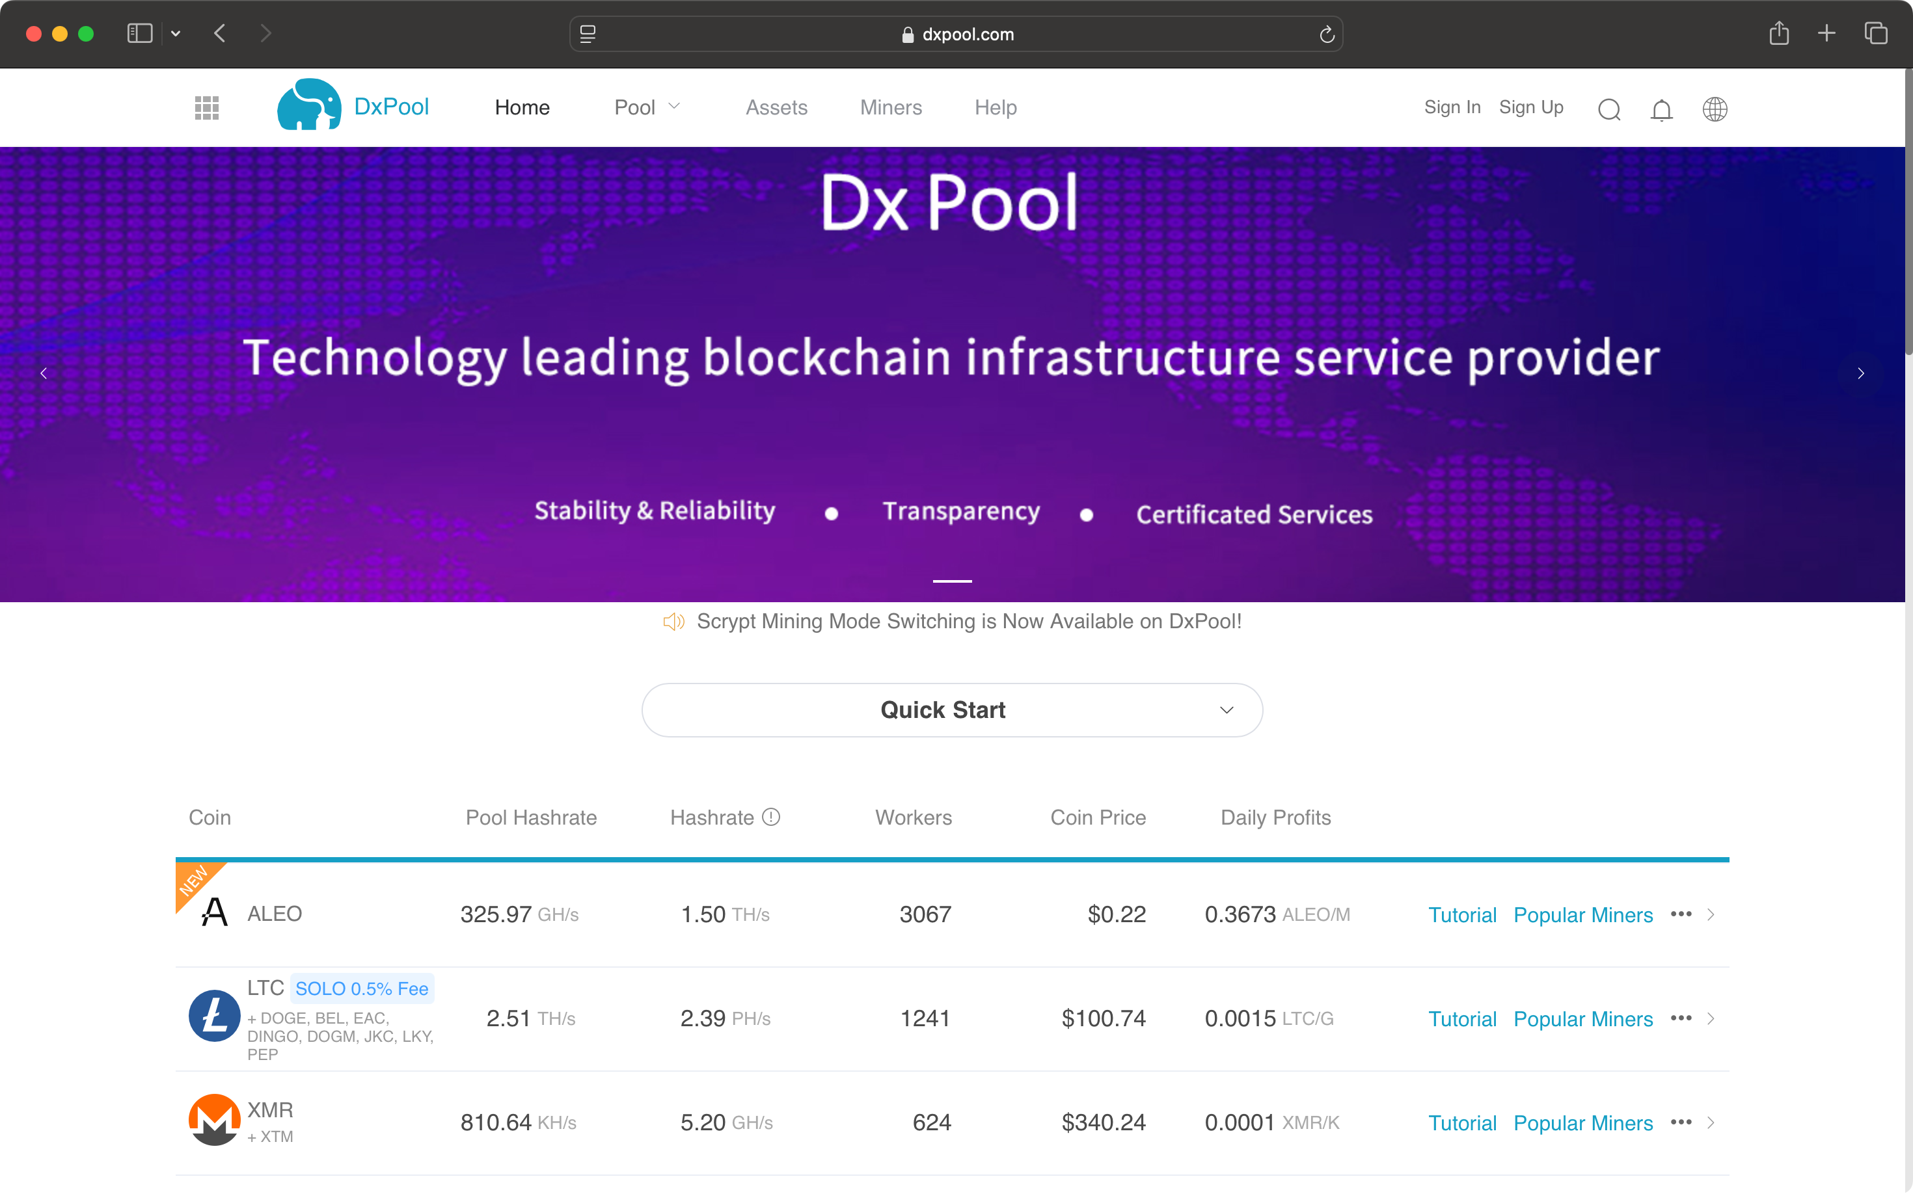The image size is (1913, 1194).
Task: Click XMR workers count 624
Action: [x=932, y=1122]
